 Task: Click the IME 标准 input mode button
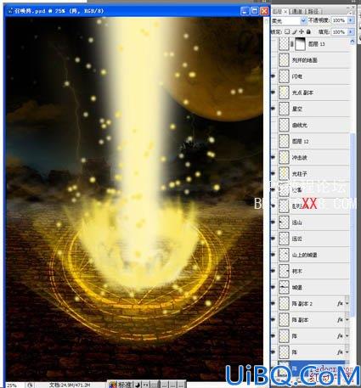pyautogui.click(x=124, y=385)
